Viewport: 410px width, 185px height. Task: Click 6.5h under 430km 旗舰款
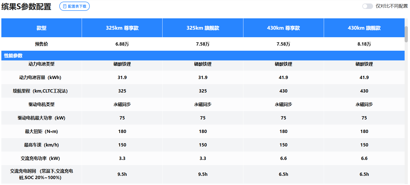click(x=364, y=174)
